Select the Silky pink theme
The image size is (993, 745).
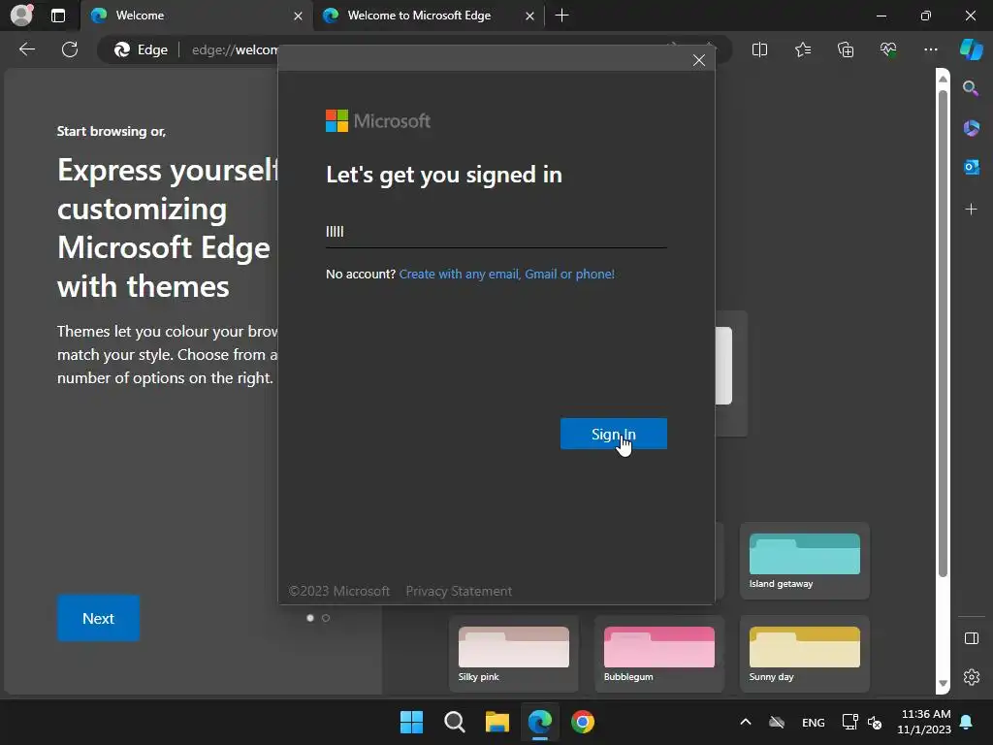[514, 654]
